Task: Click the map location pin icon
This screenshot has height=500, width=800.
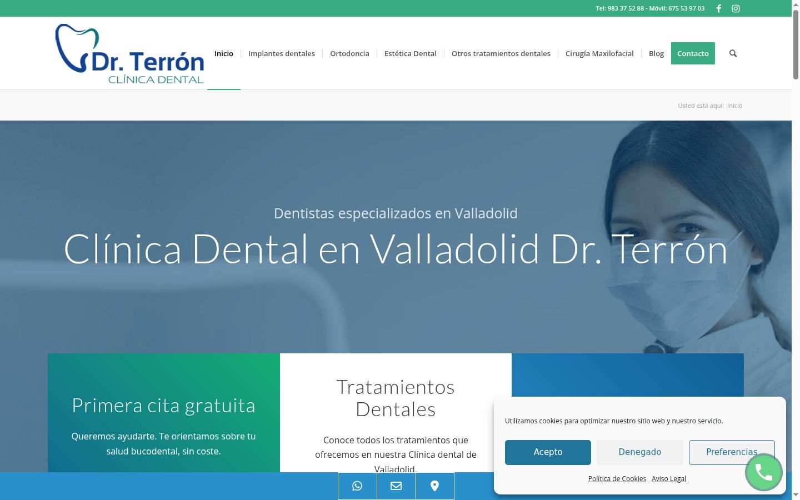Action: pyautogui.click(x=435, y=486)
